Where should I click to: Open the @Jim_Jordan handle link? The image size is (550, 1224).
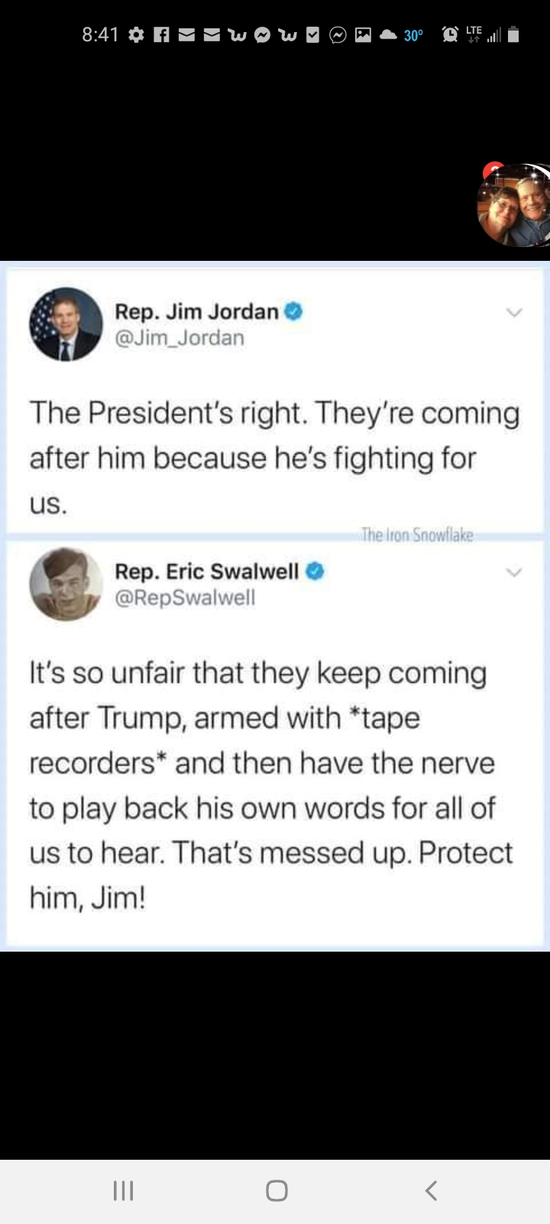(x=180, y=337)
